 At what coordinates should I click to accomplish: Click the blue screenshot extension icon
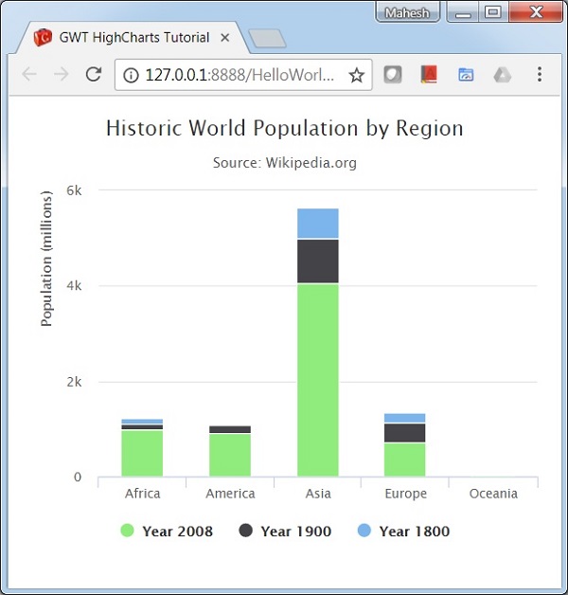coord(466,75)
